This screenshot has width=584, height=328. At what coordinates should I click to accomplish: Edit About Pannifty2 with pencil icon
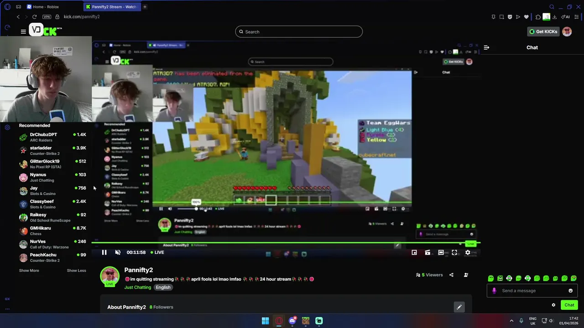point(459,307)
